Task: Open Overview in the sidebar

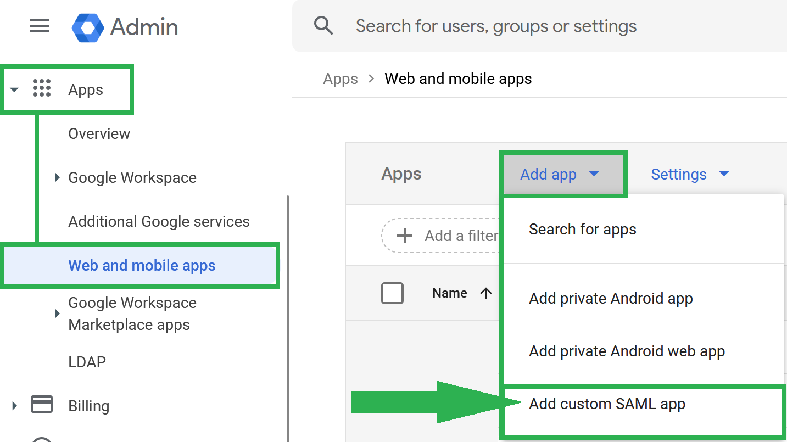Action: [99, 134]
